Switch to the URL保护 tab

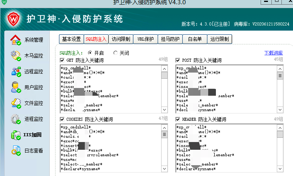pyautogui.click(x=146, y=39)
